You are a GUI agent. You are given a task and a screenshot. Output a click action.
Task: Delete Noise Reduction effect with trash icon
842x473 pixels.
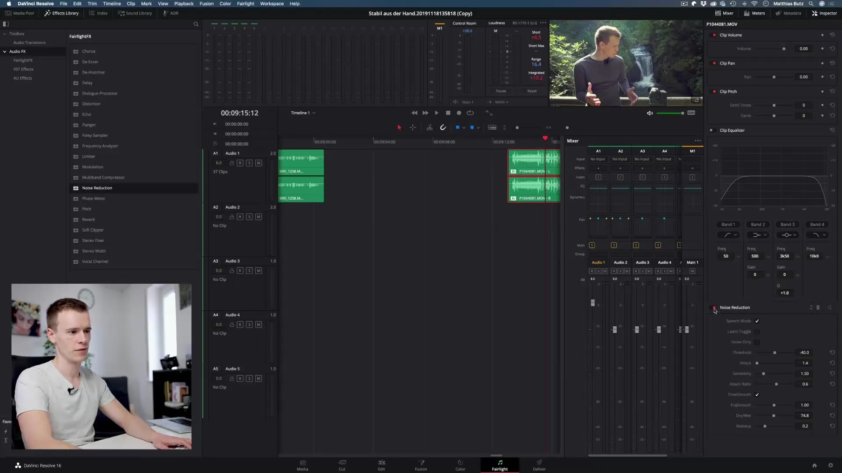[x=818, y=307]
